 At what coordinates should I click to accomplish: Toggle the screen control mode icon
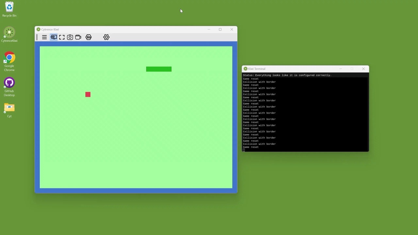click(x=54, y=37)
